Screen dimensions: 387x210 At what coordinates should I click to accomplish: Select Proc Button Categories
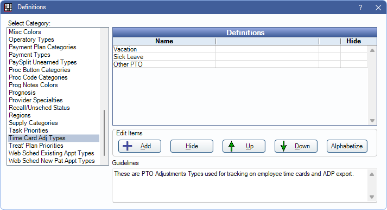click(54, 70)
